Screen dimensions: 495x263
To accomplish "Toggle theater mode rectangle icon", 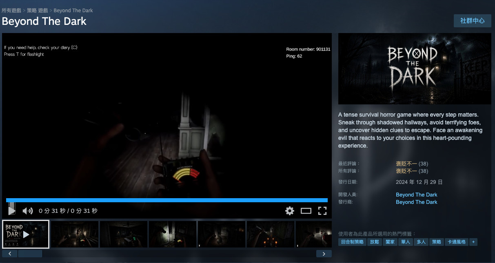I will coord(306,211).
